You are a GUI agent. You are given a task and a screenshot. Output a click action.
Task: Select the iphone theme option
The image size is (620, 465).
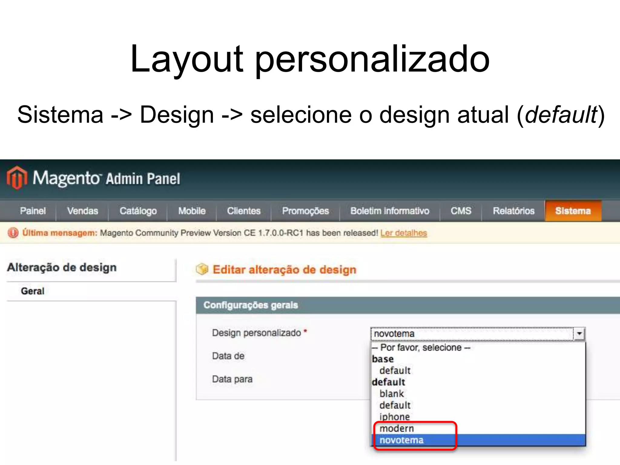[478, 417]
